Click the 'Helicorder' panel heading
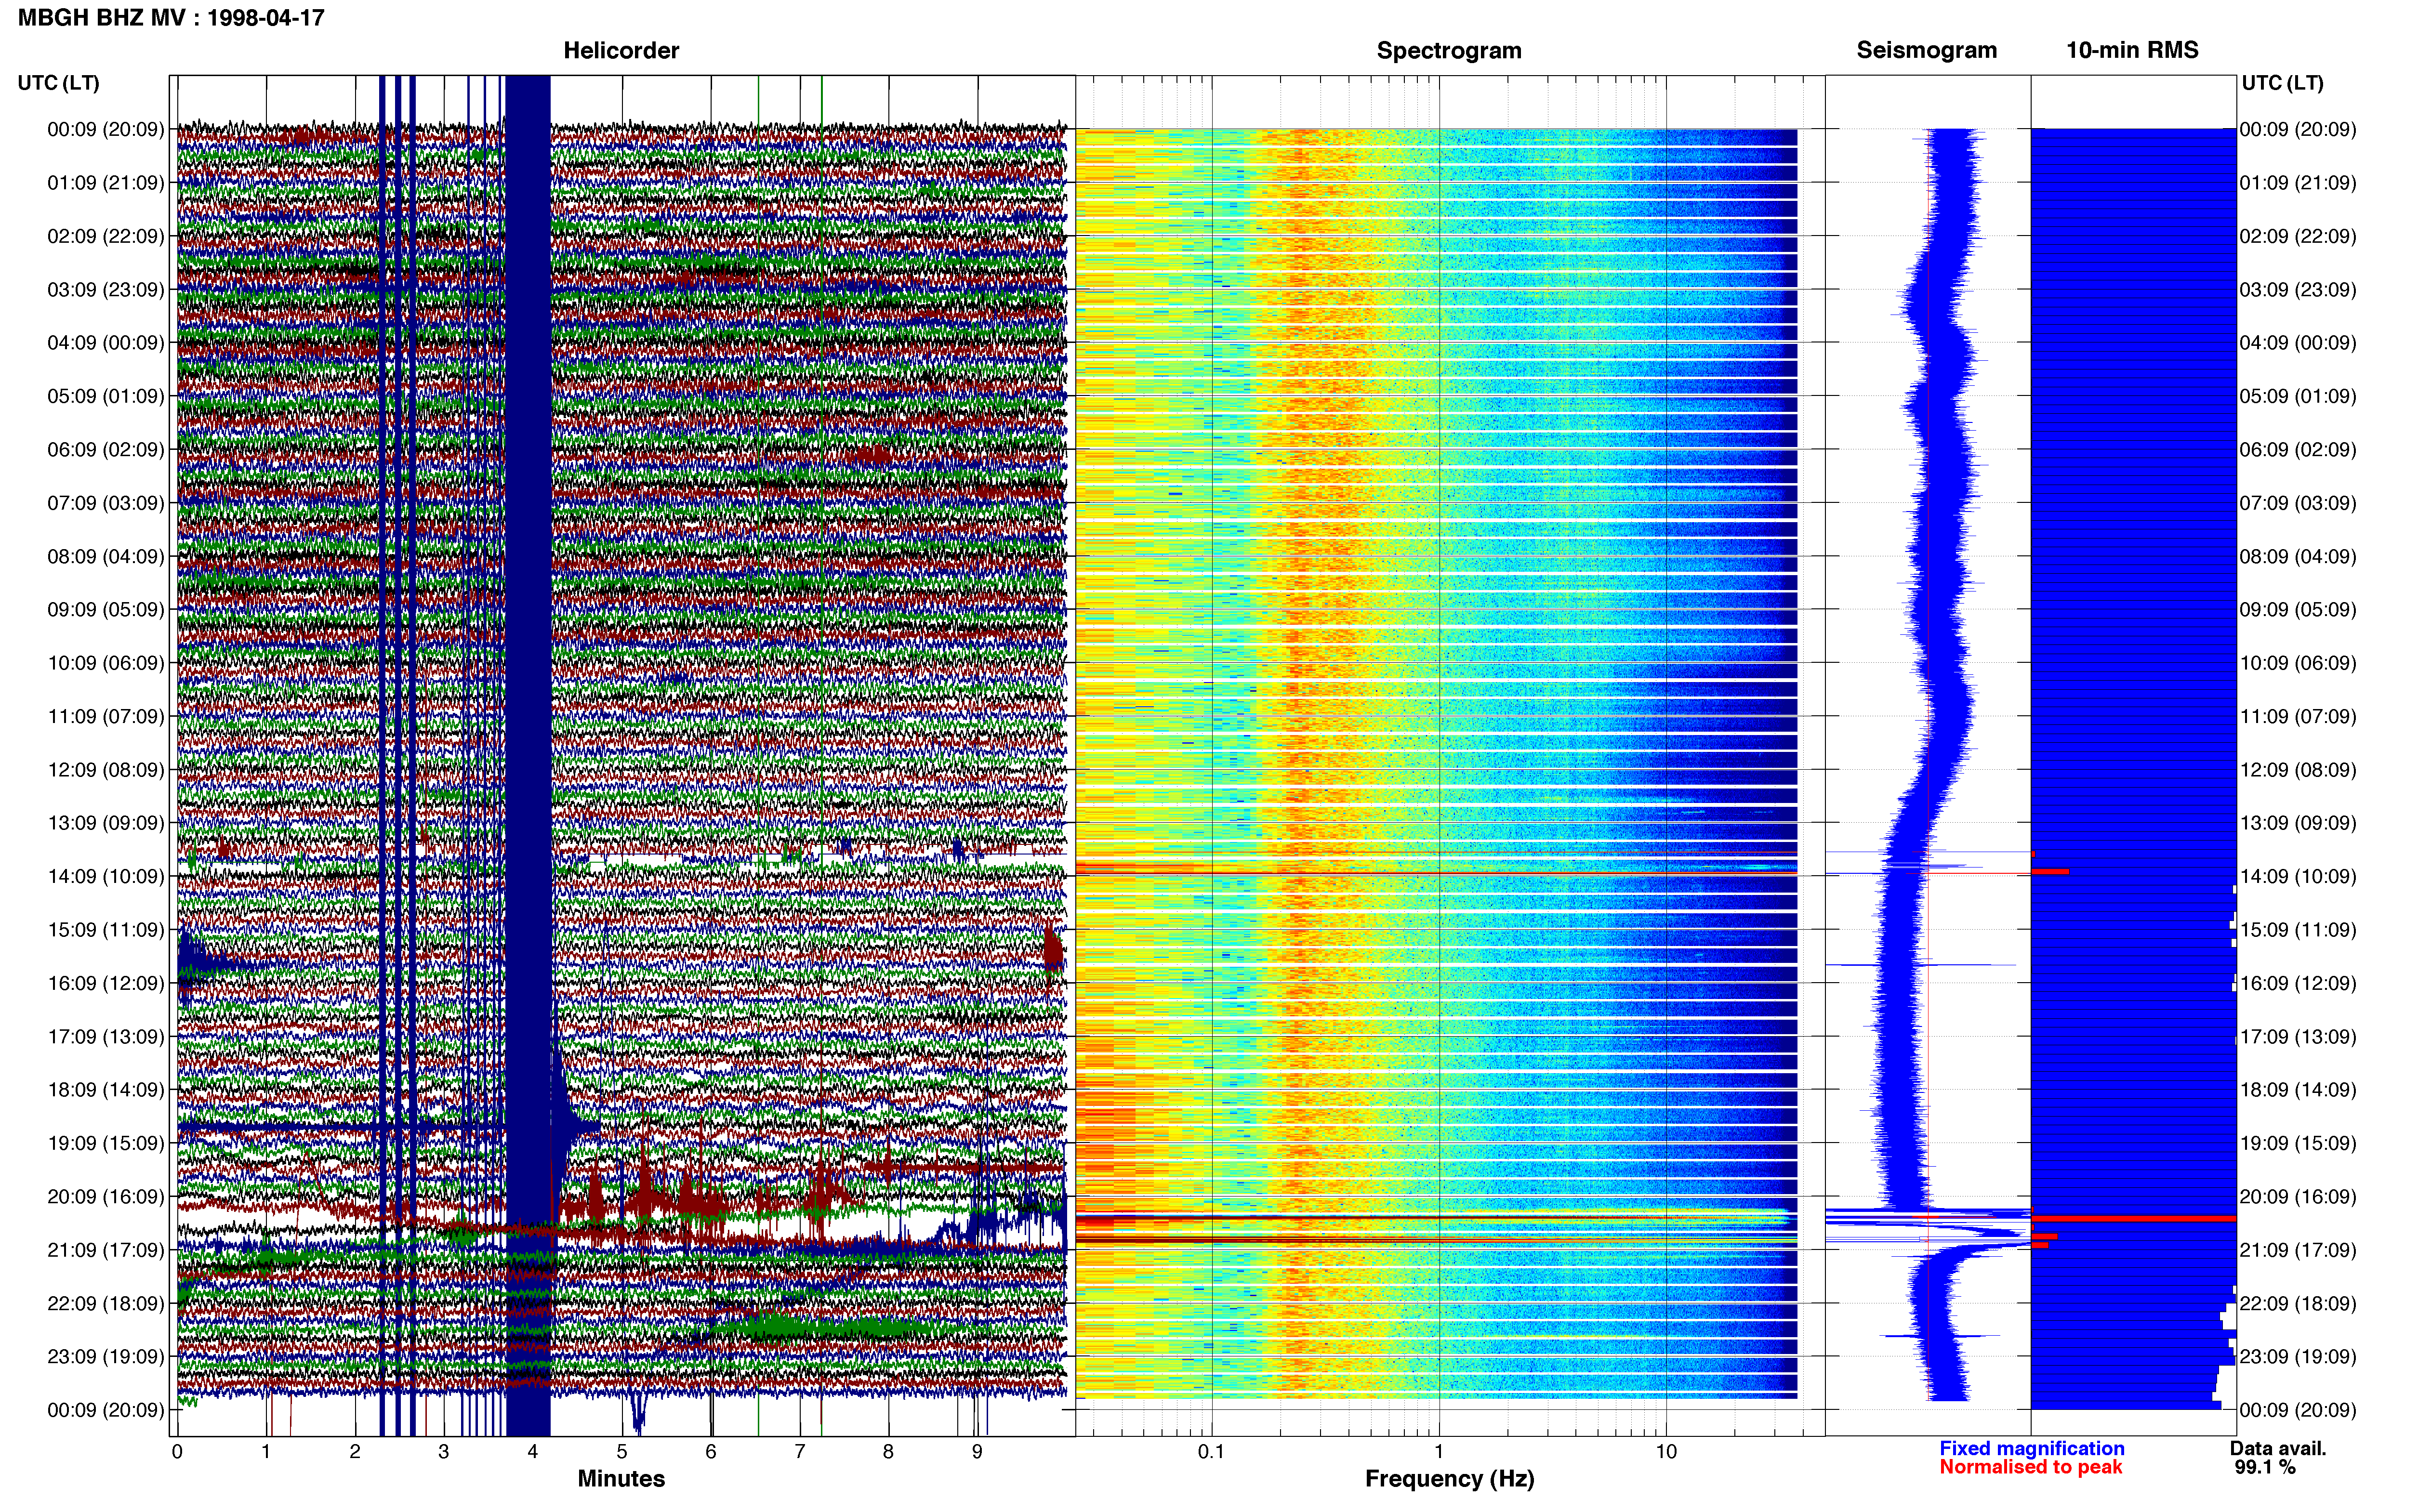2418x1512 pixels. 621,50
